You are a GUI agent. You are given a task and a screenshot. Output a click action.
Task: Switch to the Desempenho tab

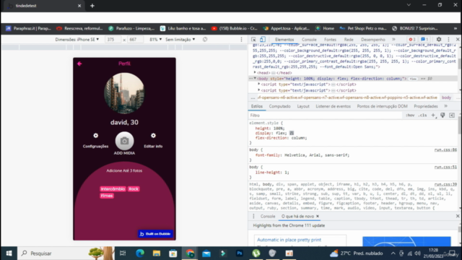pos(373,40)
